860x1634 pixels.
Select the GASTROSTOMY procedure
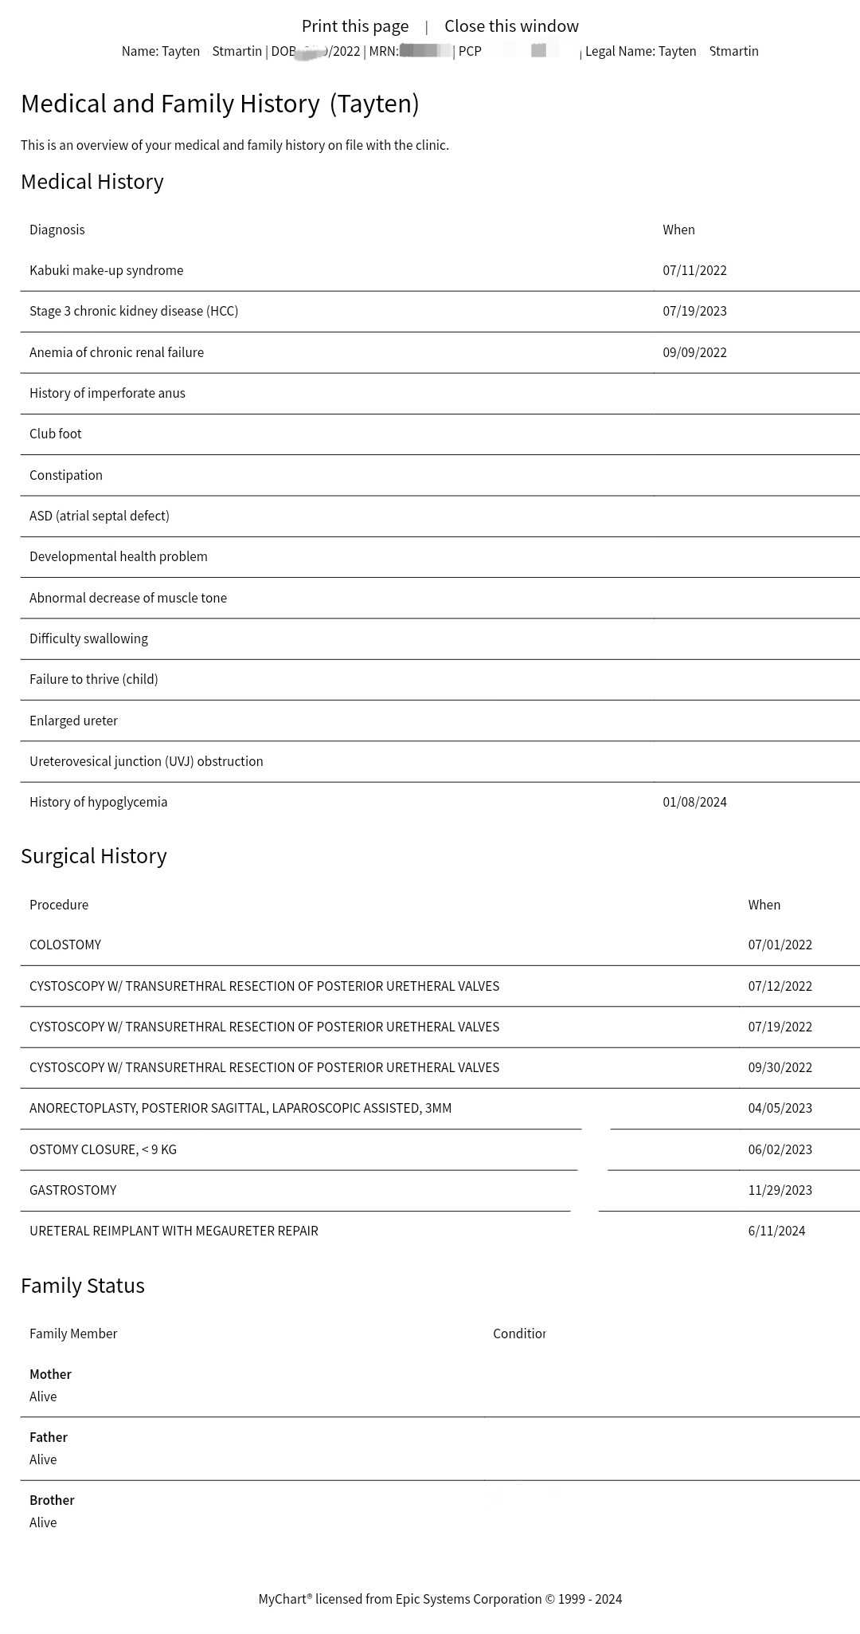[x=73, y=1190]
